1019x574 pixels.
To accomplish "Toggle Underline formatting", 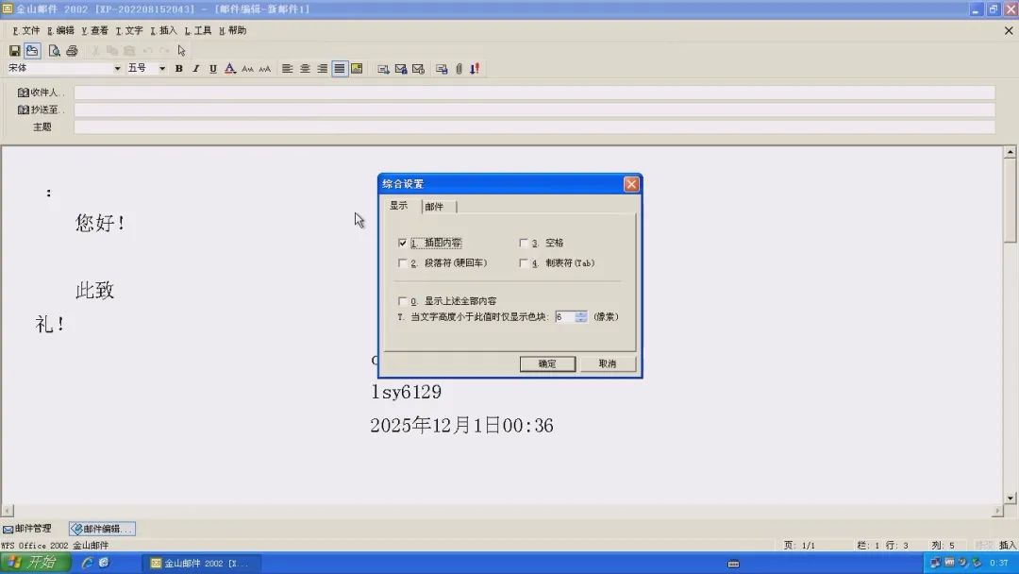I will (212, 68).
